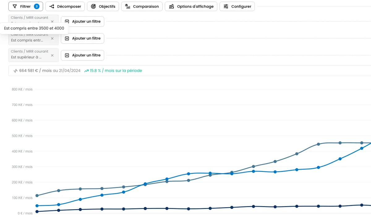Image resolution: width=371 pixels, height=220 pixels.
Task: Remove the "Est supérieur à" MRR courant filter
Action: click(52, 55)
